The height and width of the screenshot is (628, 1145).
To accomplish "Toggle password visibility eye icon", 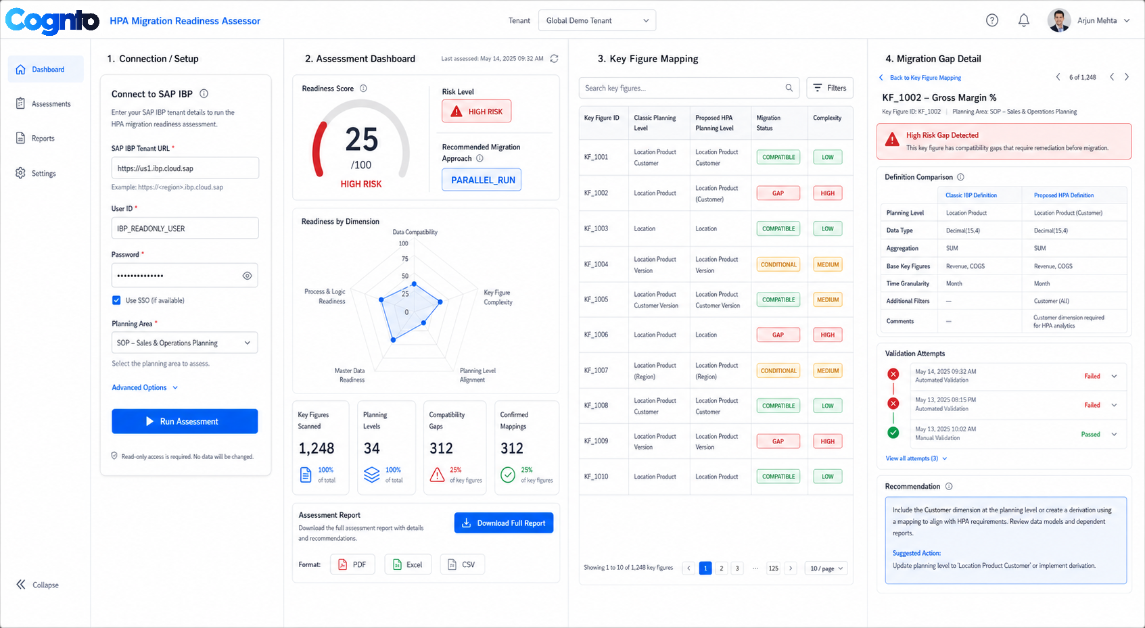I will (247, 276).
